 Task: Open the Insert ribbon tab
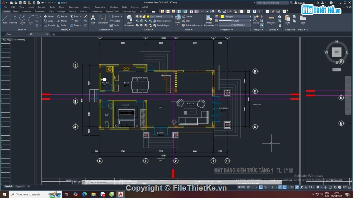pos(16,11)
